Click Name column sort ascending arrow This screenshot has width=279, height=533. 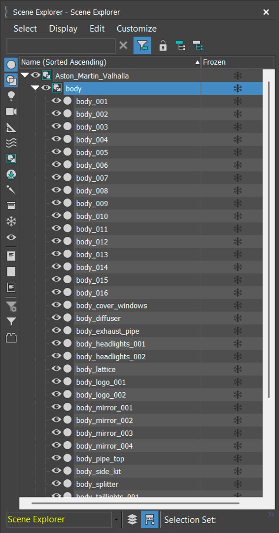(x=197, y=63)
